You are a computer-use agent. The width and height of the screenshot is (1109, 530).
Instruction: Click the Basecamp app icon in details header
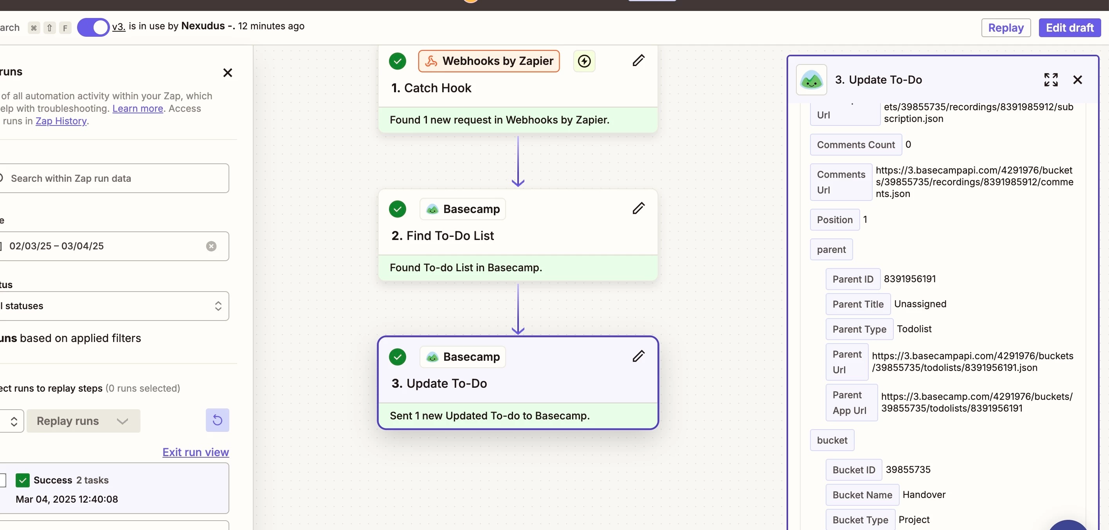[811, 79]
